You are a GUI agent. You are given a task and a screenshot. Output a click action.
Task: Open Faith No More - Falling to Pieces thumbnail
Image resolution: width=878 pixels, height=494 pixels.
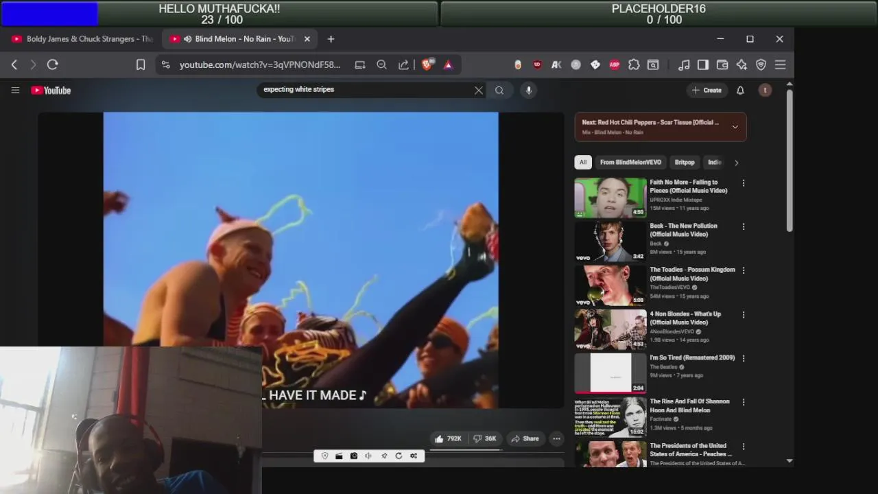[610, 198]
